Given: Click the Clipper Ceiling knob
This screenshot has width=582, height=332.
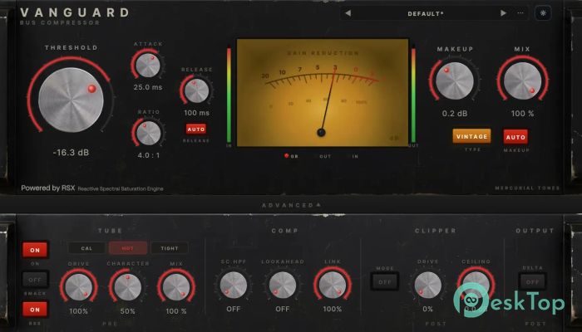Looking at the screenshot, I should point(476,285).
